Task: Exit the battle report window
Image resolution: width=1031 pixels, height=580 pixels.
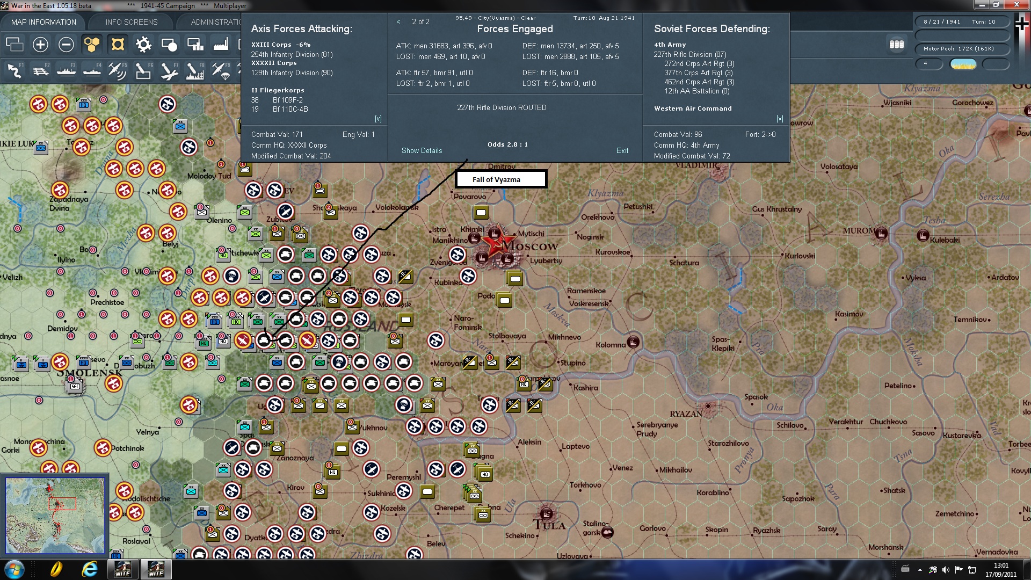Action: (x=622, y=151)
